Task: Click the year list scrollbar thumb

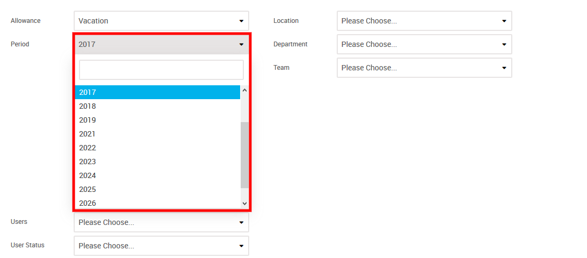Action: 245,155
